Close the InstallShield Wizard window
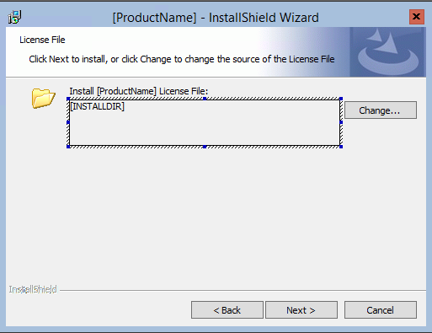The height and width of the screenshot is (333, 432). [x=417, y=17]
